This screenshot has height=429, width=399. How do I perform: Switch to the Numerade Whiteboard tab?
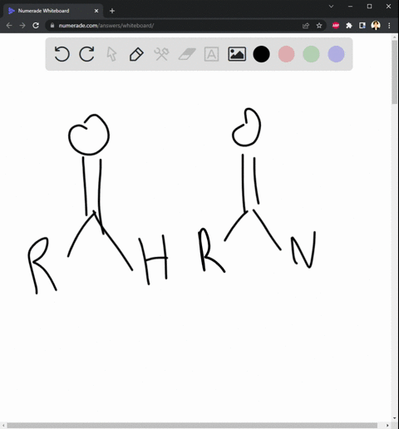(52, 11)
